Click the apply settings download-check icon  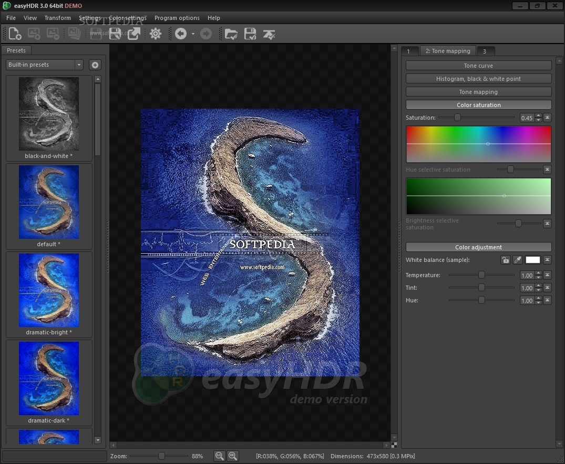click(269, 34)
